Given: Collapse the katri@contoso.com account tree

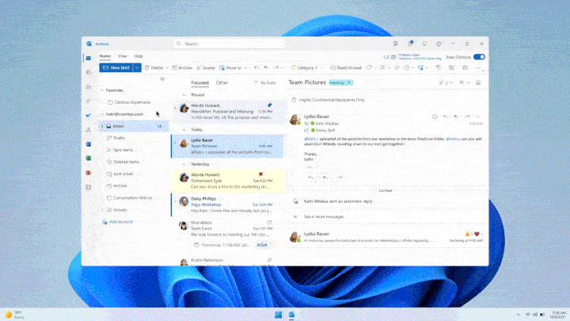Looking at the screenshot, I should pos(102,114).
